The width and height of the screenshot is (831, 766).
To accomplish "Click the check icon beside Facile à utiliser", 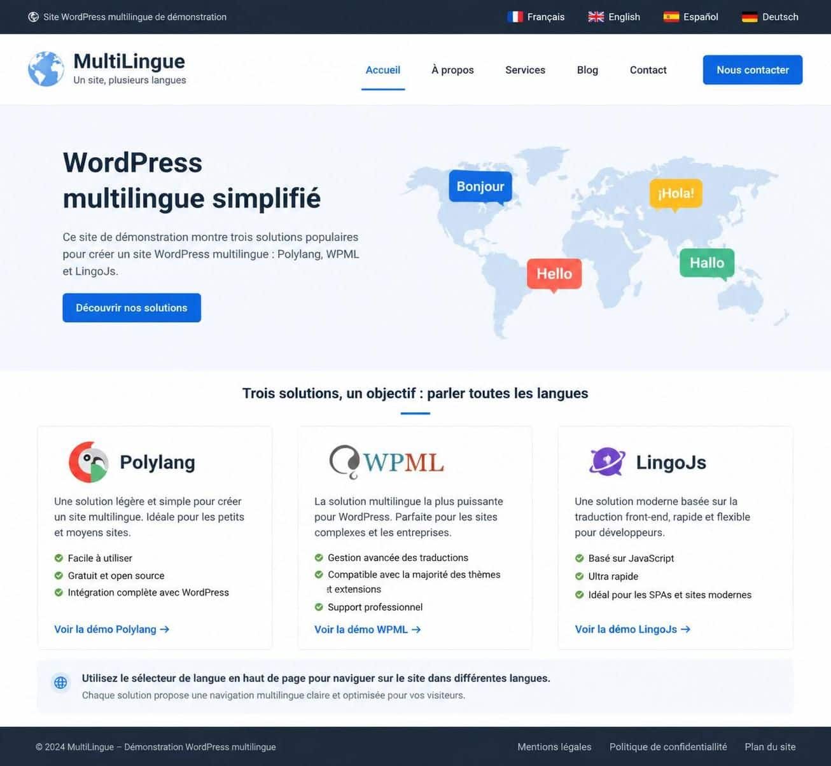I will (x=59, y=558).
